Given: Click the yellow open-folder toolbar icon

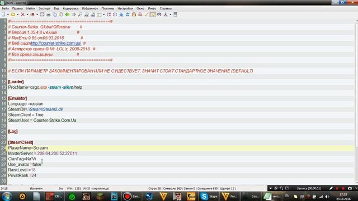Looking at the screenshot, I should tap(13, 15).
